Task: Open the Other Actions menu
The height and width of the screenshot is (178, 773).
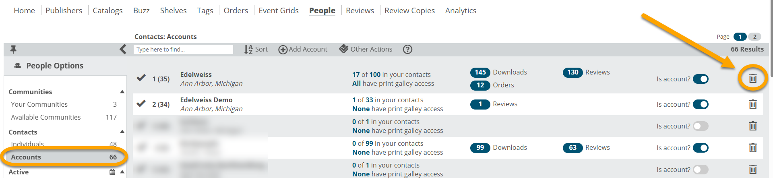Action: (x=366, y=49)
